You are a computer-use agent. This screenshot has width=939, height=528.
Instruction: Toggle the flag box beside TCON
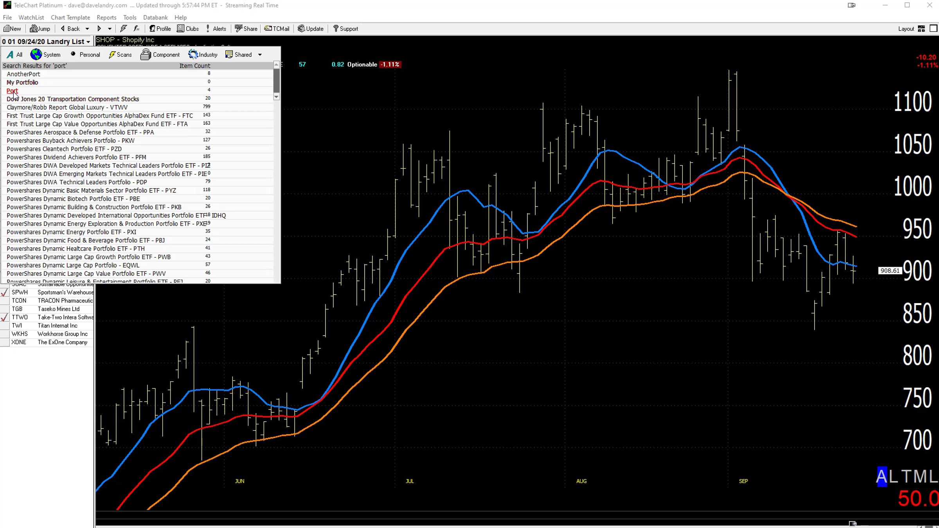5,301
